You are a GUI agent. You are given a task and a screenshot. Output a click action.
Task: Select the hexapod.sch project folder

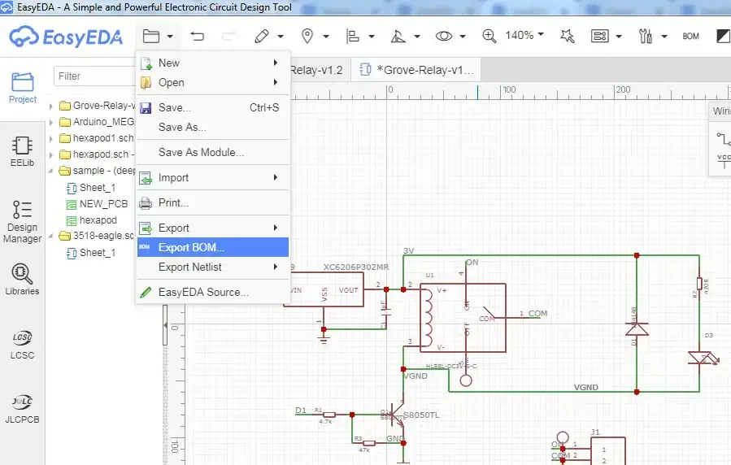pos(97,154)
